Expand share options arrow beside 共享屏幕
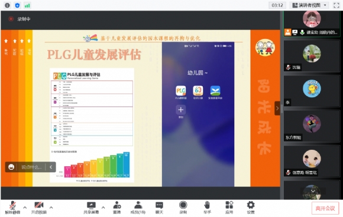 (103, 208)
